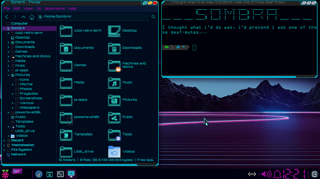Launch the web browser from the taskbar
Viewport: 320px width, 179px height.
point(39,174)
